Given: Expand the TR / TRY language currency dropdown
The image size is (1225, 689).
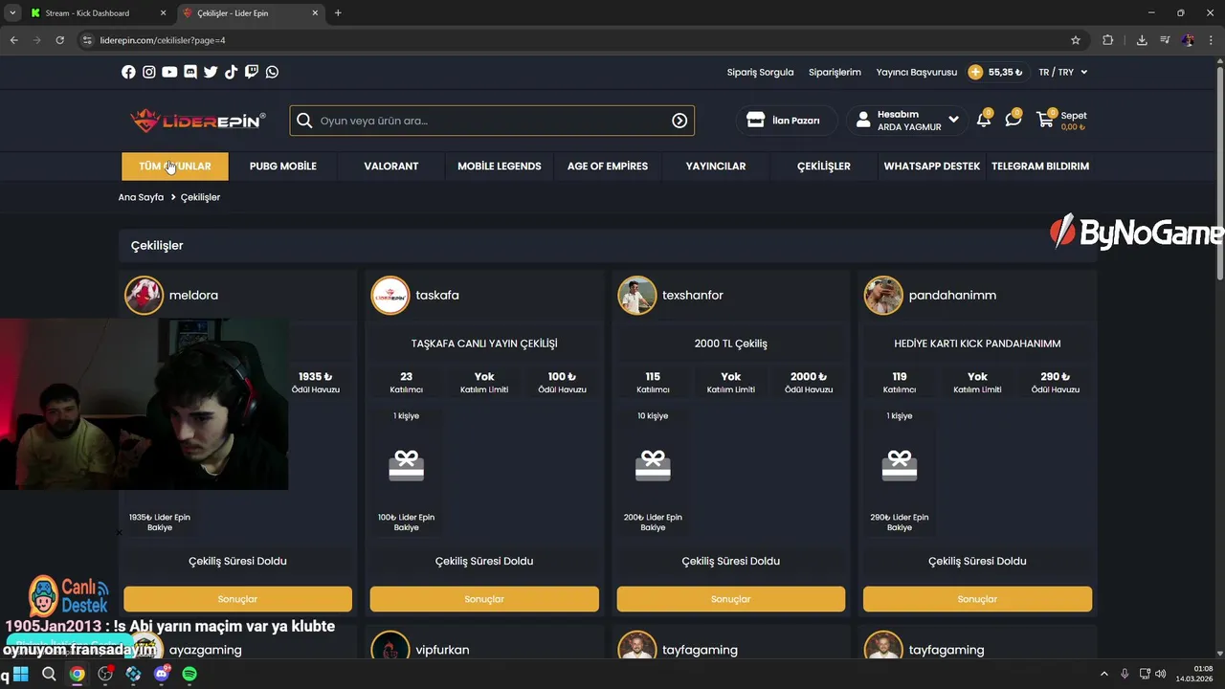Looking at the screenshot, I should (1062, 72).
